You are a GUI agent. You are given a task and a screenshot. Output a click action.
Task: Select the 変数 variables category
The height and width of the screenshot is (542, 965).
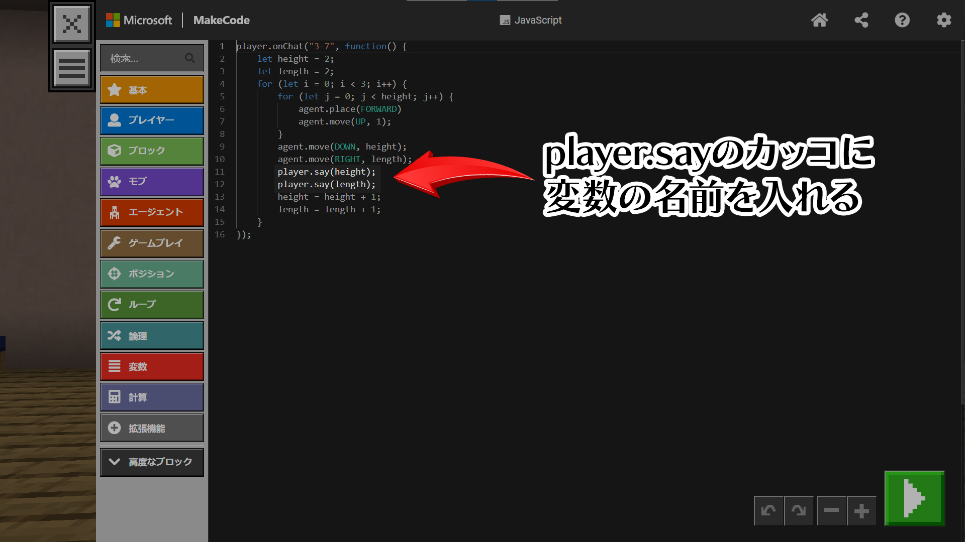click(152, 367)
